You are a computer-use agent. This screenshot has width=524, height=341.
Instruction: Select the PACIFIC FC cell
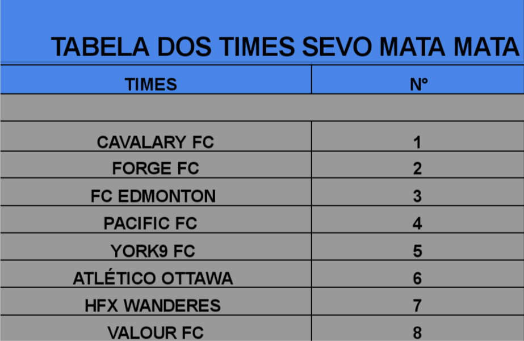[150, 224]
